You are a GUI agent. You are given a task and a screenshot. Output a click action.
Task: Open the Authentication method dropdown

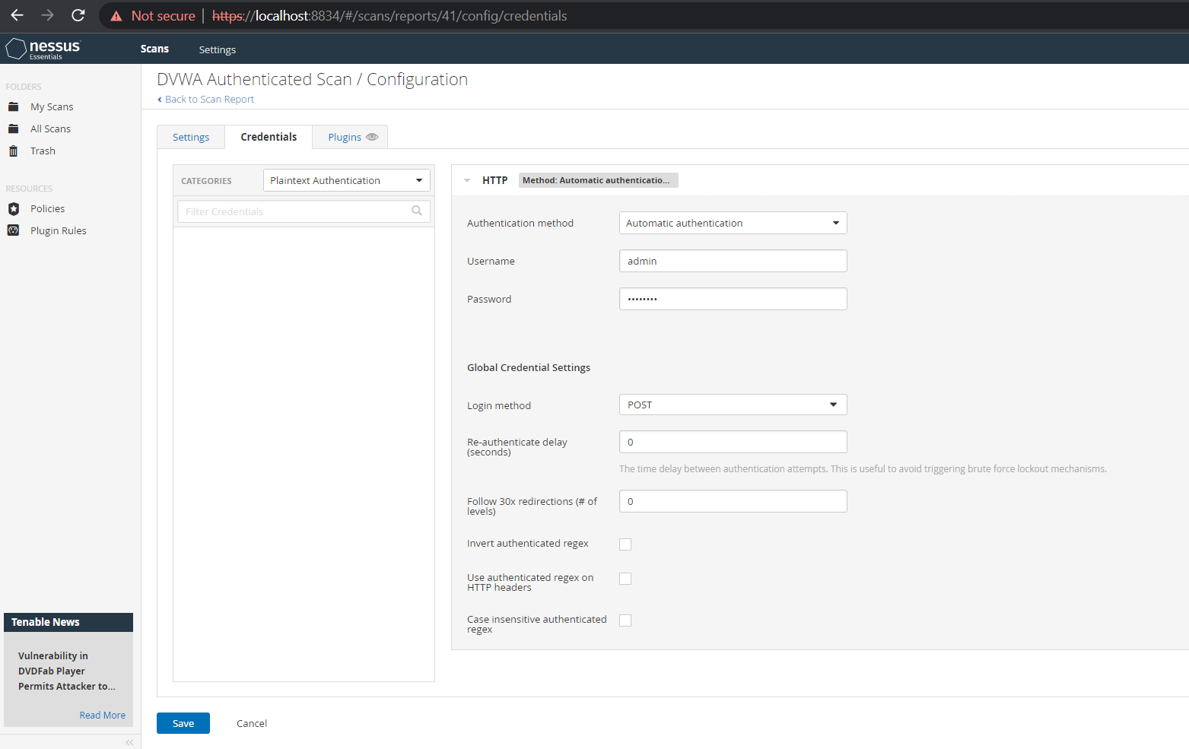pyautogui.click(x=733, y=223)
